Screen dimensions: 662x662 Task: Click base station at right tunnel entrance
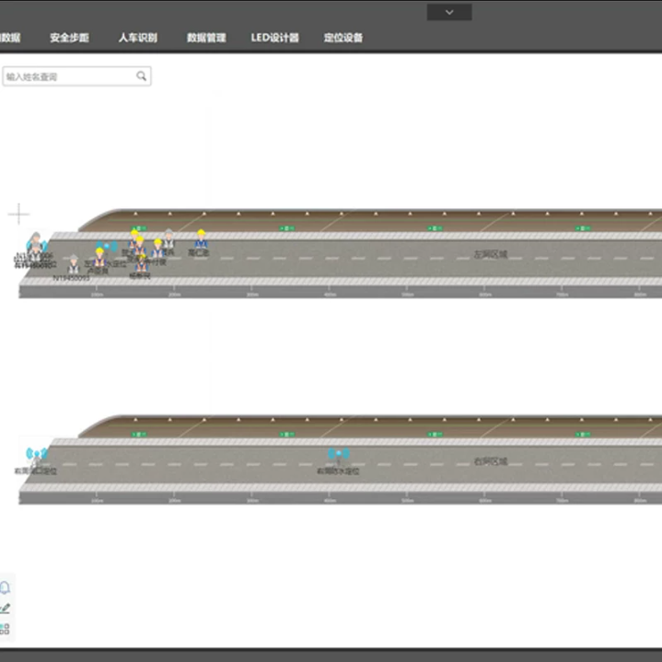click(36, 455)
